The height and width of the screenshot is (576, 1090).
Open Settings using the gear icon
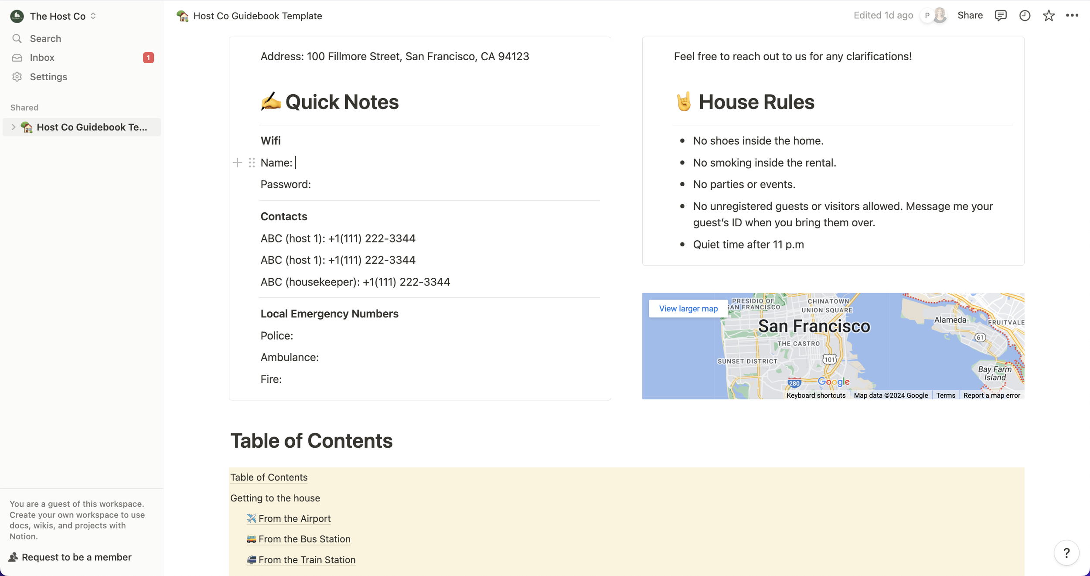[x=17, y=77]
